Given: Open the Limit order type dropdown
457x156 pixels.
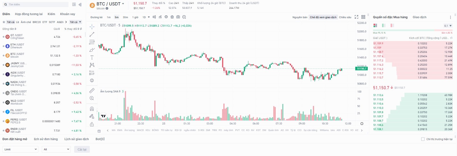Looking at the screenshot, I should pyautogui.click(x=20, y=149).
